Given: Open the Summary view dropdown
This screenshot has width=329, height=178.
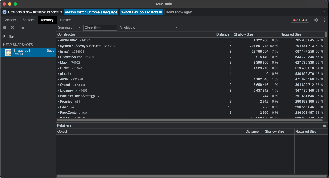Looking at the screenshot, I should click(69, 28).
